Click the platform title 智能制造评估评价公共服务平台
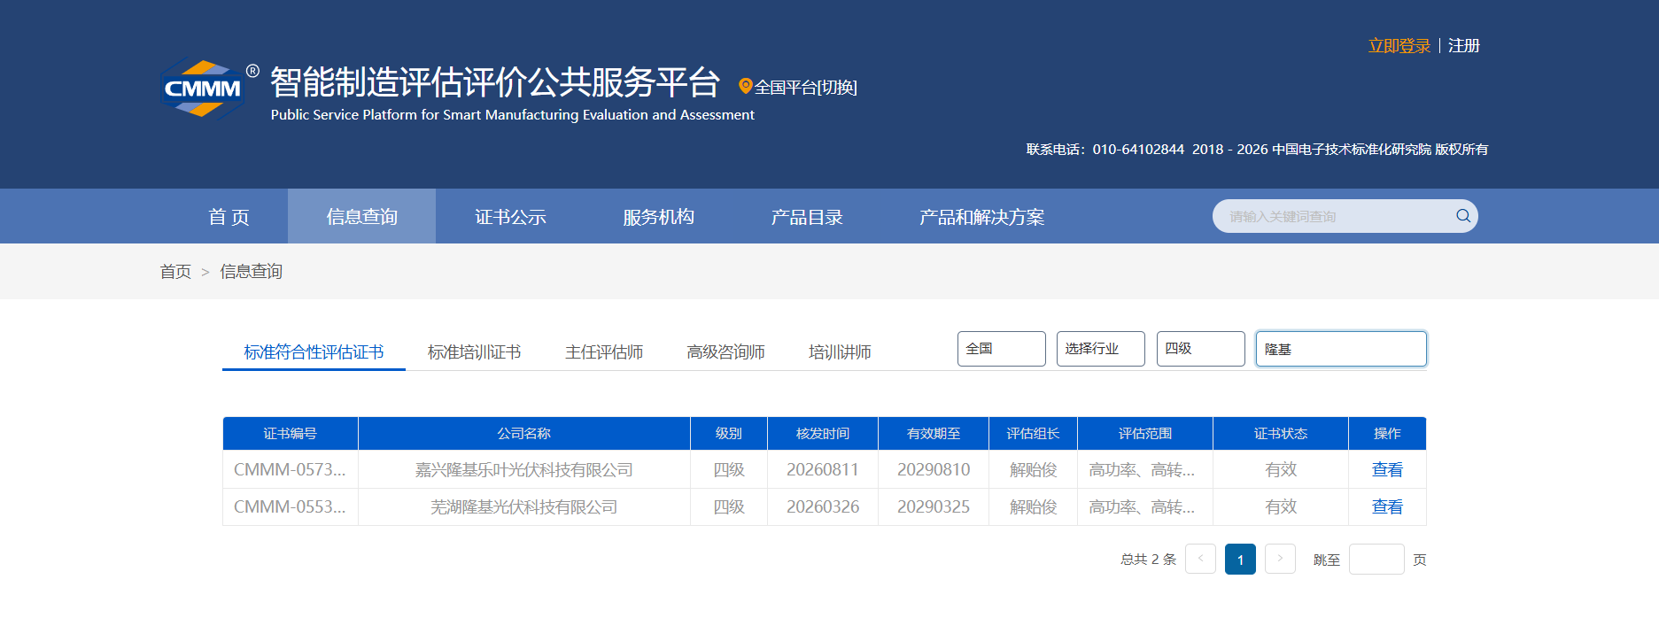The height and width of the screenshot is (618, 1659). pos(494,82)
